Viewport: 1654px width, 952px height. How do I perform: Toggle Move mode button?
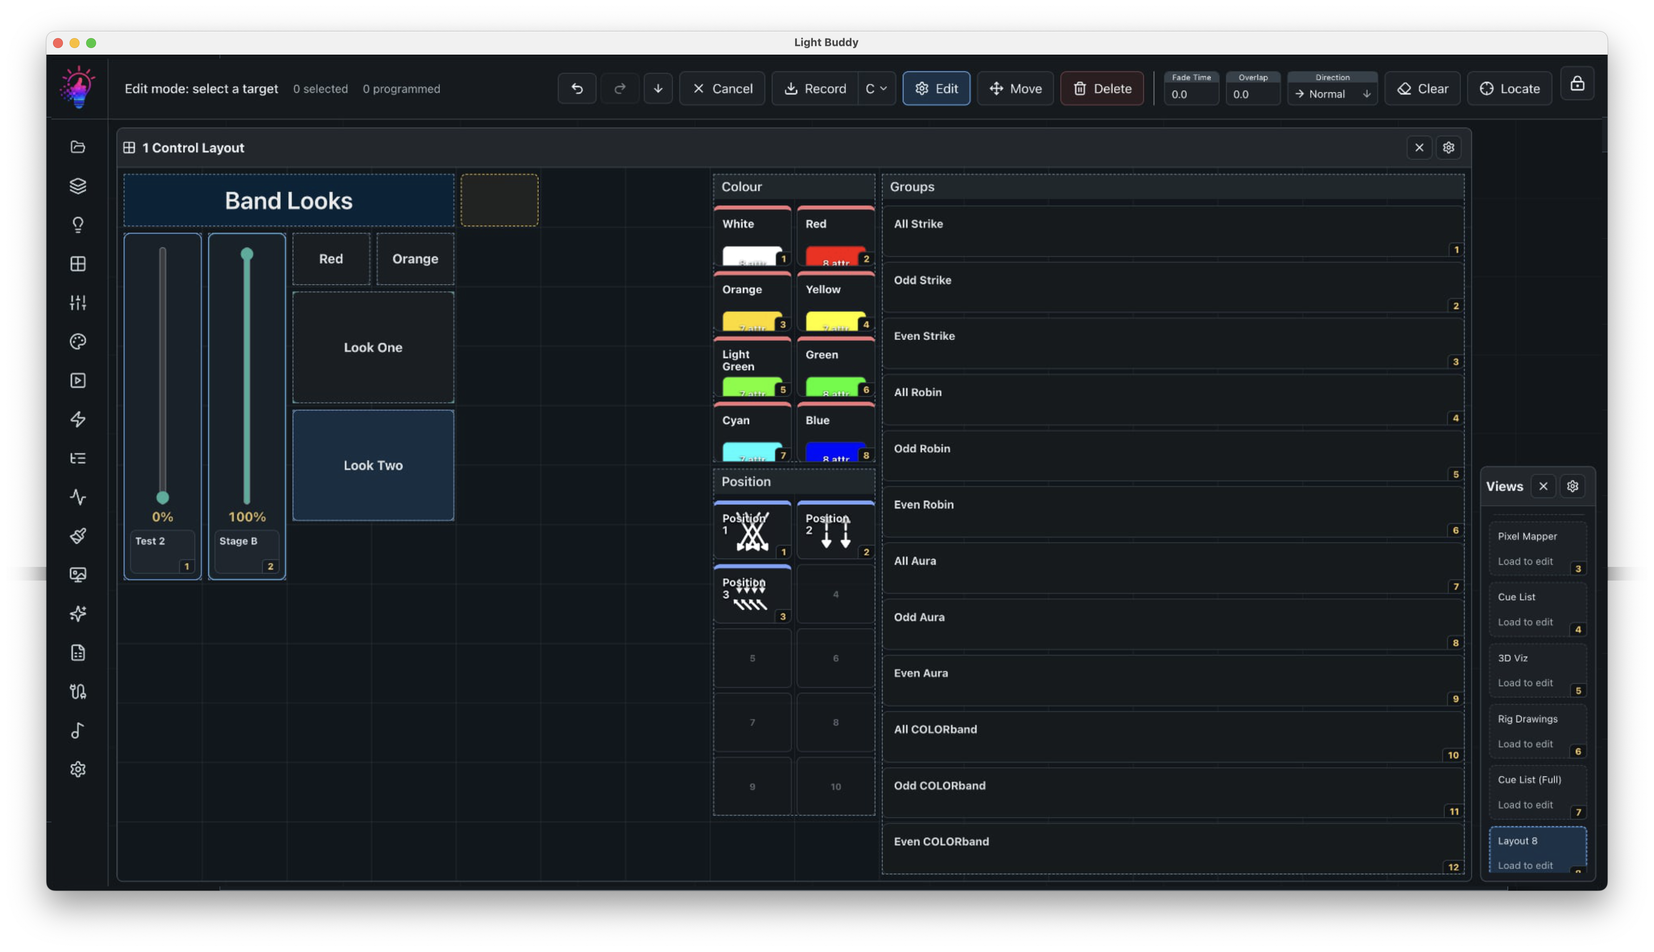(x=1015, y=88)
